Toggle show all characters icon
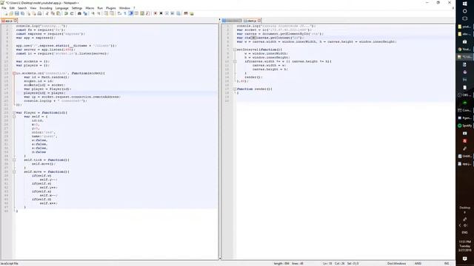 125,13
